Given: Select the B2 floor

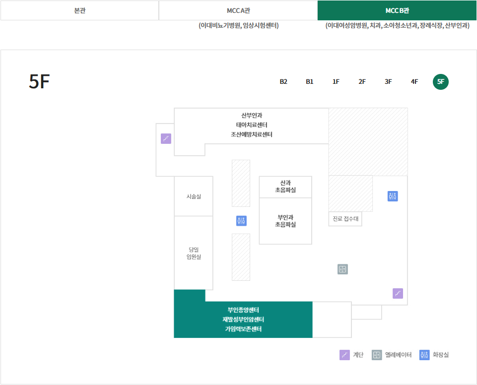Looking at the screenshot, I should coord(283,82).
